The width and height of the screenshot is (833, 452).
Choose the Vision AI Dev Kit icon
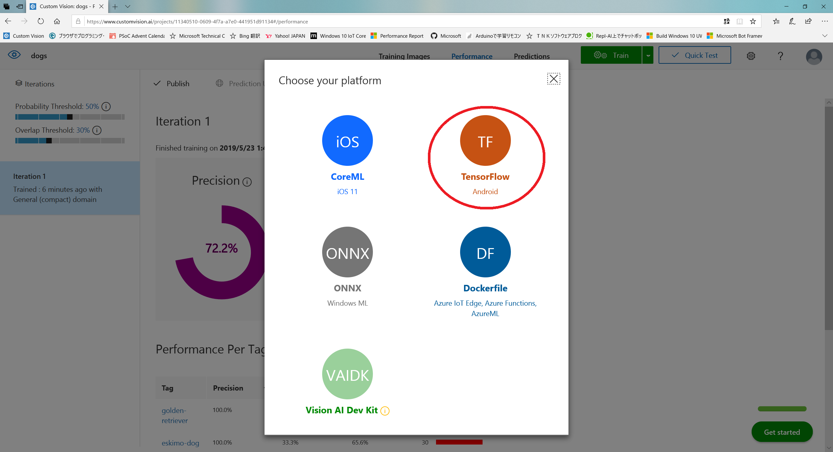pyautogui.click(x=347, y=374)
